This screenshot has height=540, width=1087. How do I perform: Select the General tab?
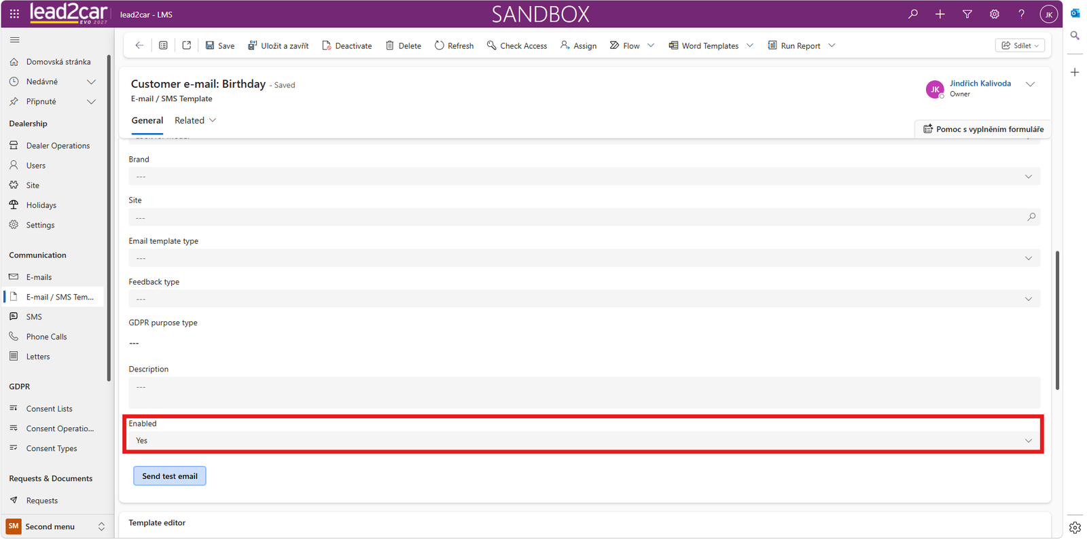click(147, 120)
